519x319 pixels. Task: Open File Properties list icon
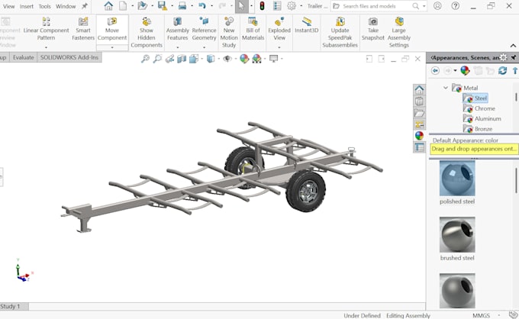click(x=277, y=5)
